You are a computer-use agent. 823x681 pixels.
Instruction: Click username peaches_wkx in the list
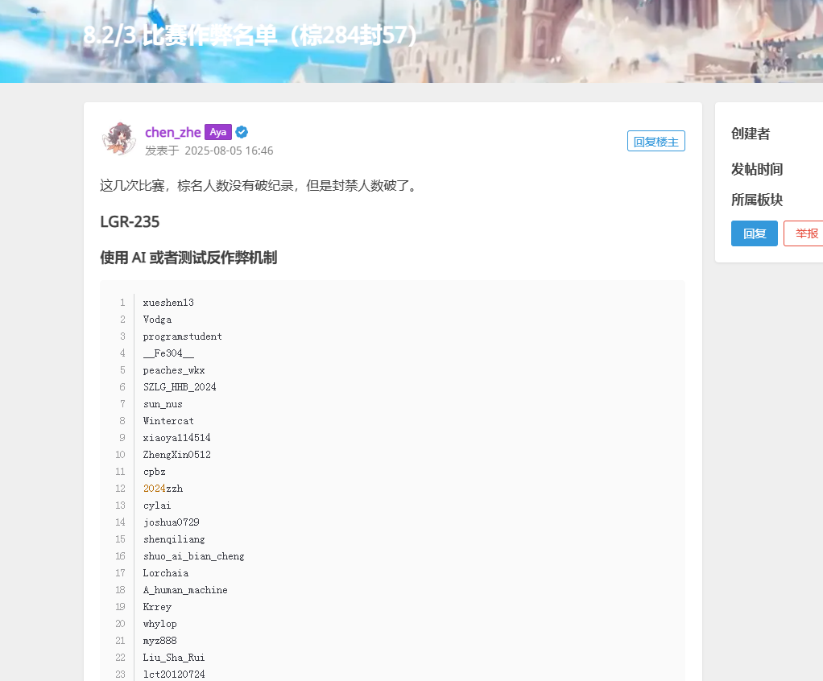click(174, 370)
